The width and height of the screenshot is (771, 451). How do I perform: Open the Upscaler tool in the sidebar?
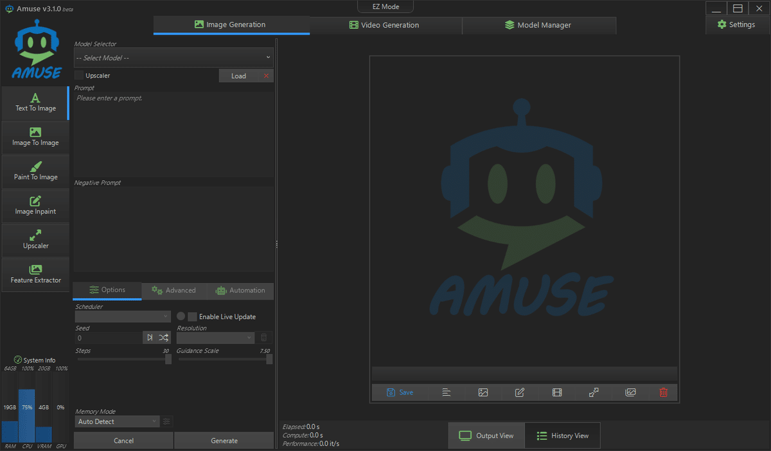click(35, 240)
